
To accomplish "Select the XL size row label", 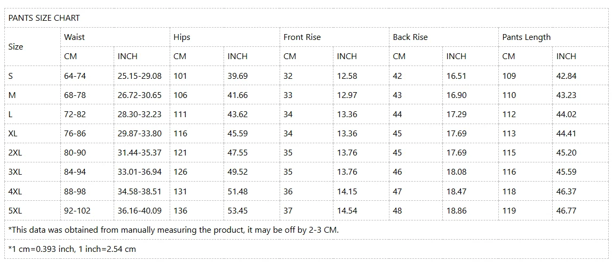I will (13, 133).
